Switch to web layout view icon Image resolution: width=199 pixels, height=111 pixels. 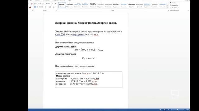[x=169, y=110]
